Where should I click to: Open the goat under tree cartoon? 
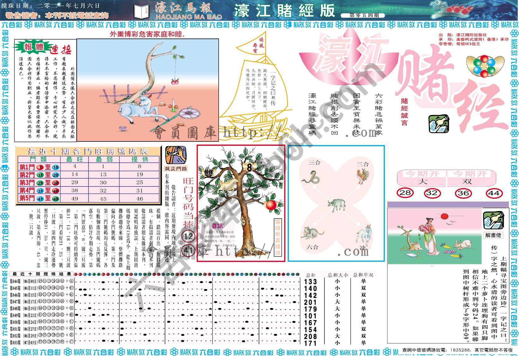[148, 90]
